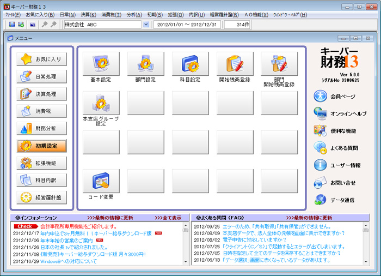381x276 pixels.
Task: Open 開始残高登録 opening balance icon
Action: point(235,64)
